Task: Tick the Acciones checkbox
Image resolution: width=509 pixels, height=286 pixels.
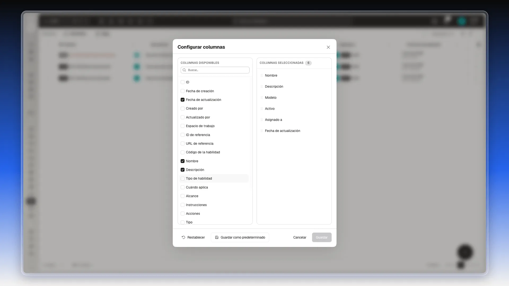Action: [x=182, y=214]
